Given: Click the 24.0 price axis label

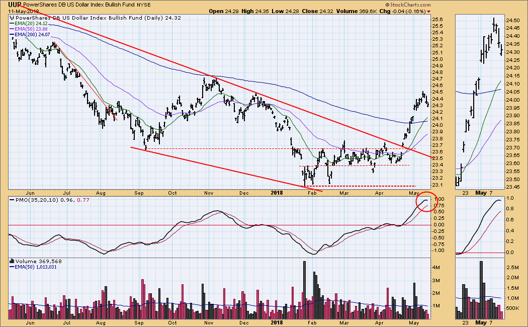Looking at the screenshot, I should point(437,125).
